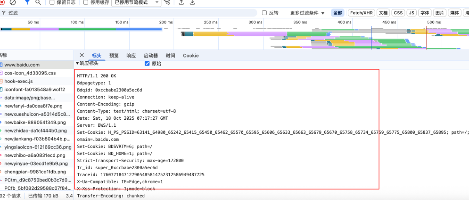Switch to the 启动器 tab
Viewport: 469px width, 200px height.
tap(151, 56)
